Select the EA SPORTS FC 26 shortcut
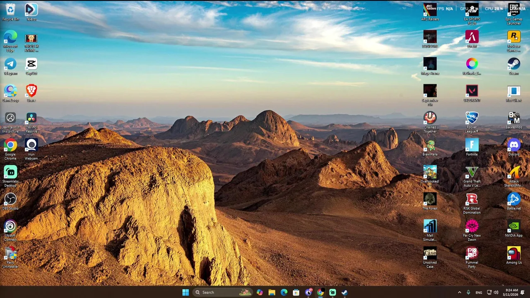The image size is (530, 298). [x=472, y=14]
